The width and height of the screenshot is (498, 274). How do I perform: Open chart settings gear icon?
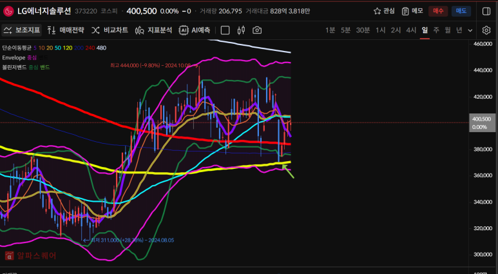[x=486, y=30]
